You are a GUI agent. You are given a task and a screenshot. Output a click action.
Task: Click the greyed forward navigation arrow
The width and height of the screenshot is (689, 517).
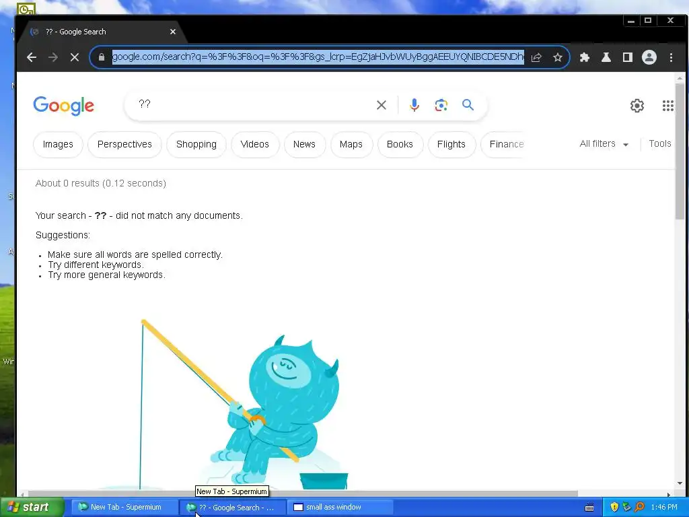52,57
